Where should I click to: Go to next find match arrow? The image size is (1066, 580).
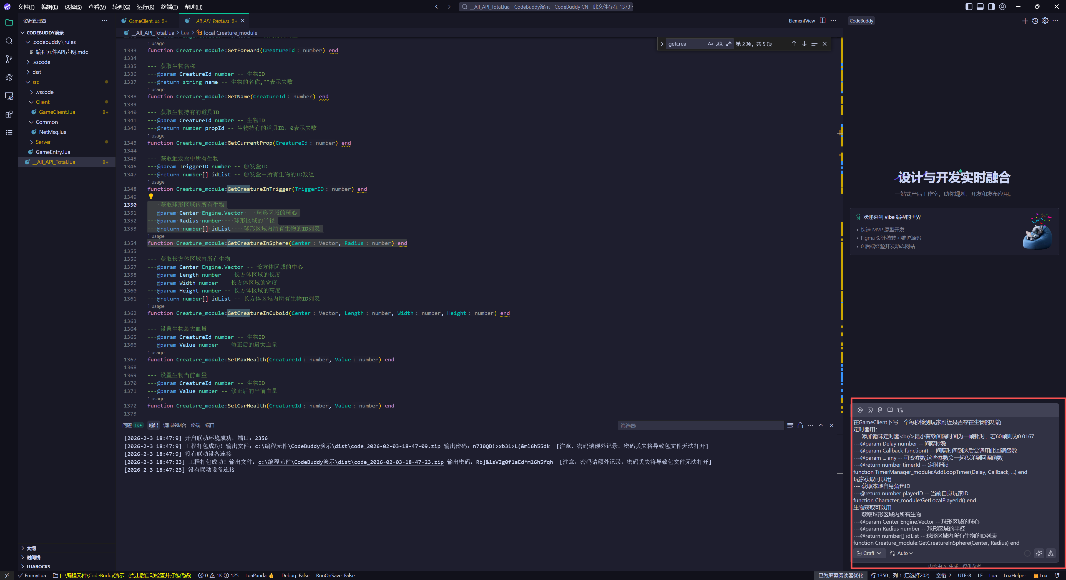804,44
